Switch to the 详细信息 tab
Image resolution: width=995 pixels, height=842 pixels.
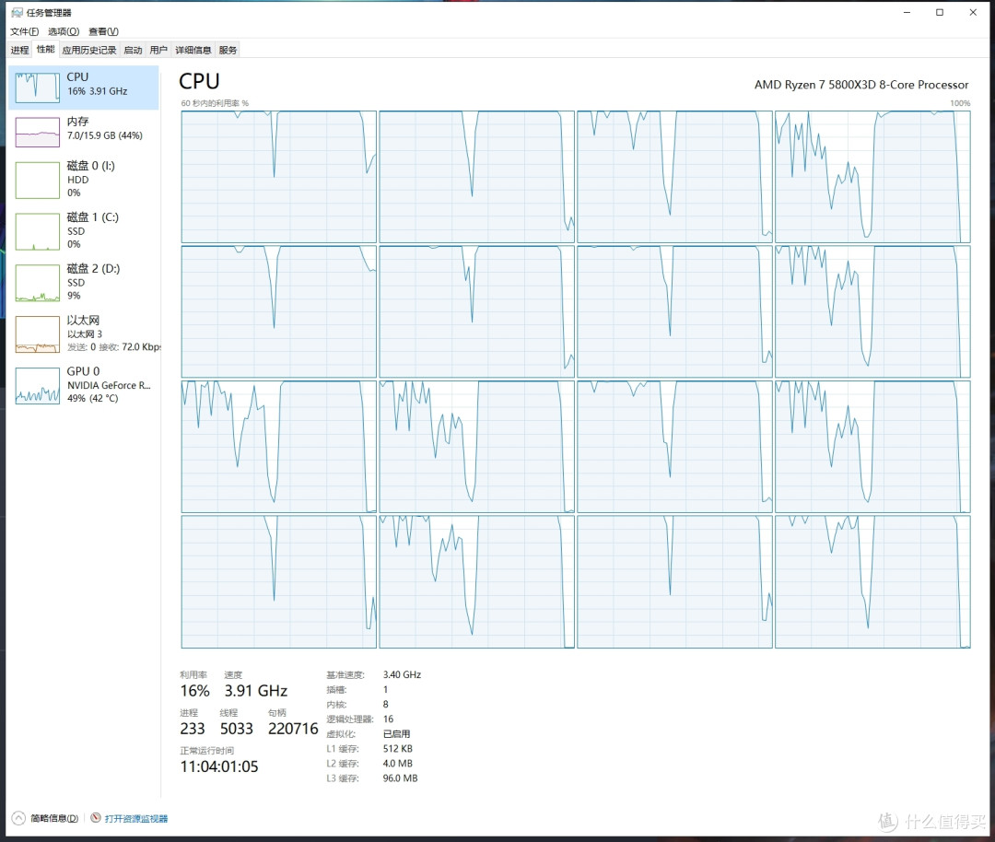point(193,50)
